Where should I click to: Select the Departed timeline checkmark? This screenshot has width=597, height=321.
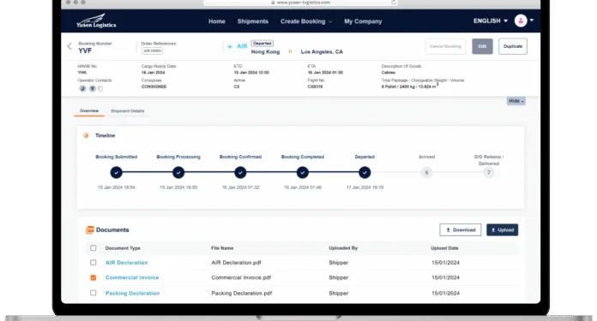365,172
